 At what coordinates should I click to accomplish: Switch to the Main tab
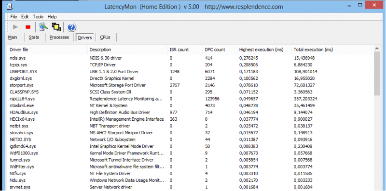coord(13,38)
